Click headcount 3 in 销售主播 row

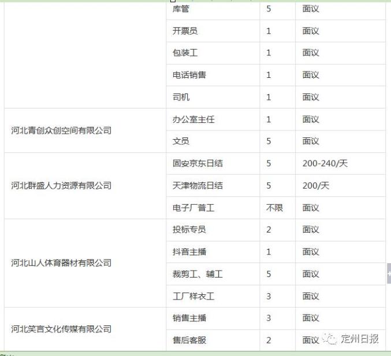click(269, 318)
